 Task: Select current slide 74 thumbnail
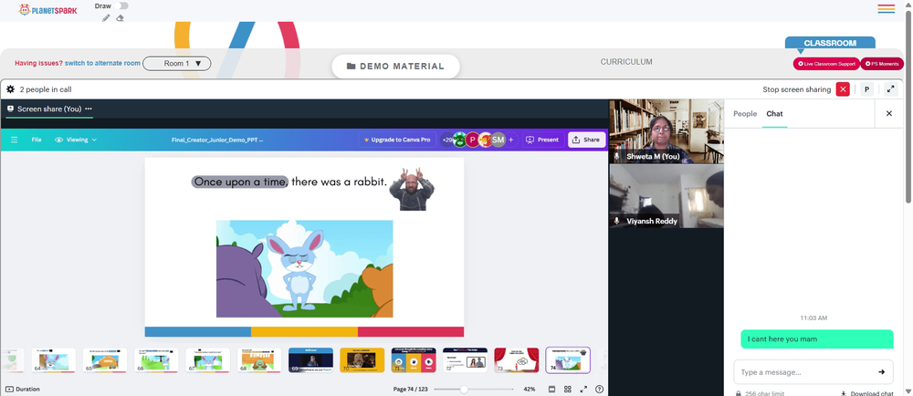coord(568,360)
